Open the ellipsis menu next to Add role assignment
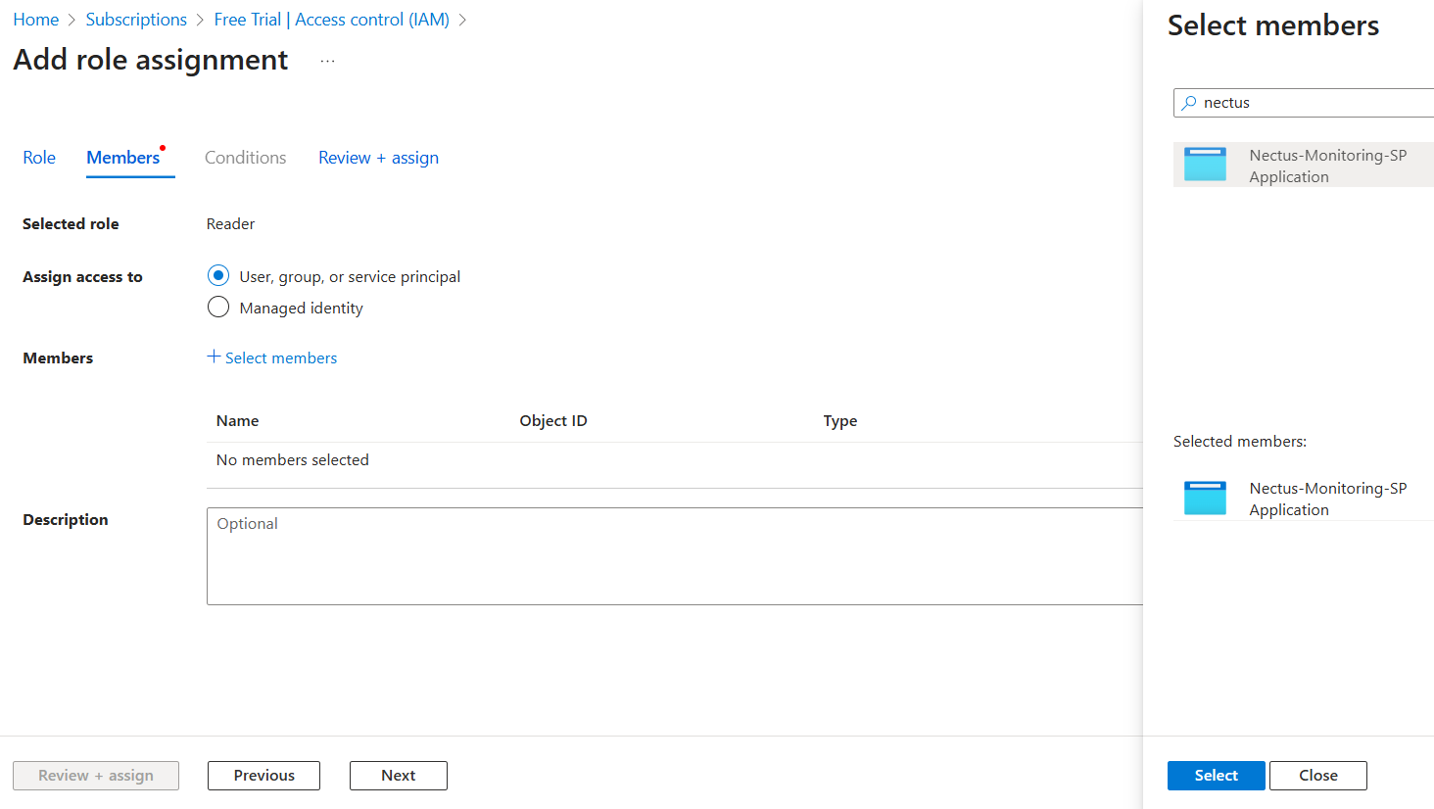1434x809 pixels. pyautogui.click(x=327, y=61)
